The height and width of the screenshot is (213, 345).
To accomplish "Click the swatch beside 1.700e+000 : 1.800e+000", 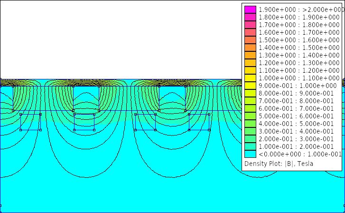I will (250, 25).
